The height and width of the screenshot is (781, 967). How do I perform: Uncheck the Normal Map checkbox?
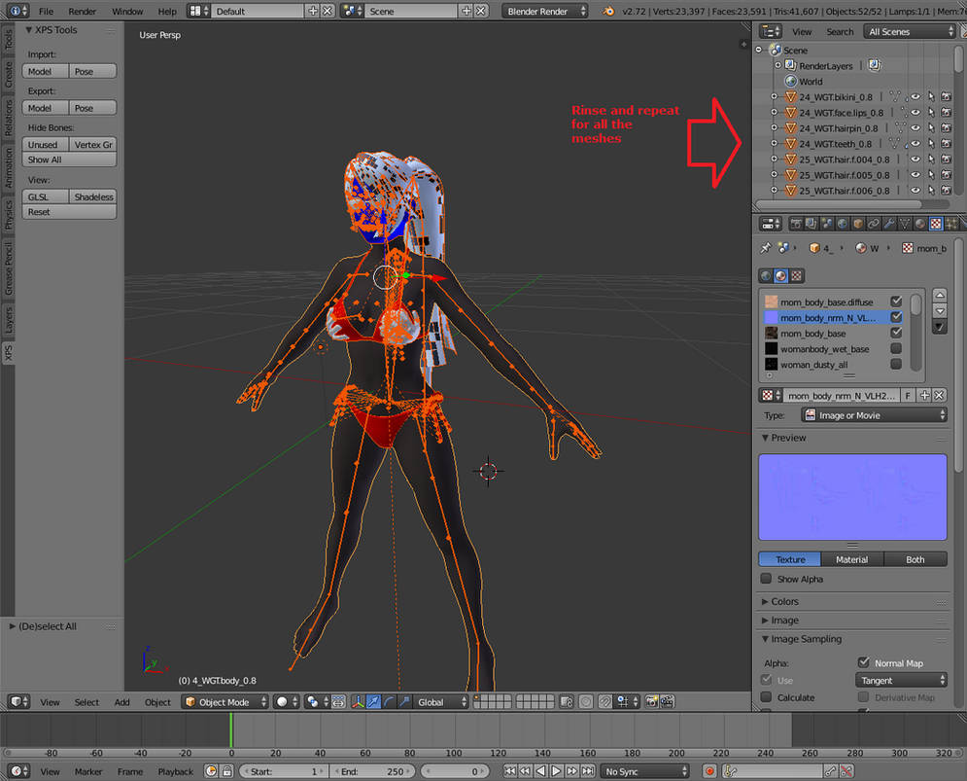tap(863, 663)
